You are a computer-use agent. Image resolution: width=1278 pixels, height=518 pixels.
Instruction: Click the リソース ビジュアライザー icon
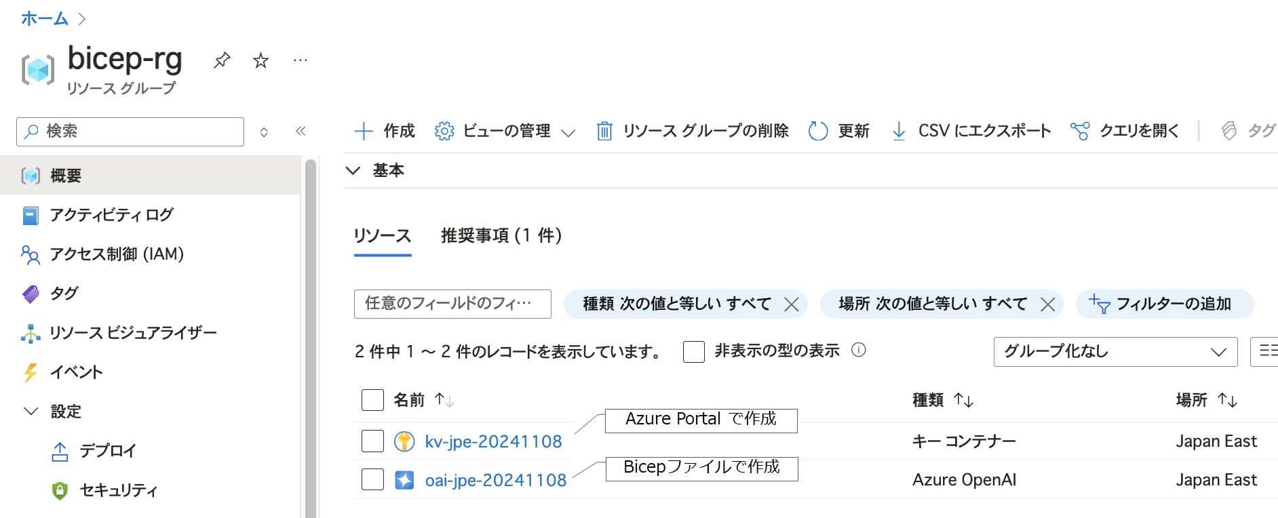pyautogui.click(x=31, y=333)
